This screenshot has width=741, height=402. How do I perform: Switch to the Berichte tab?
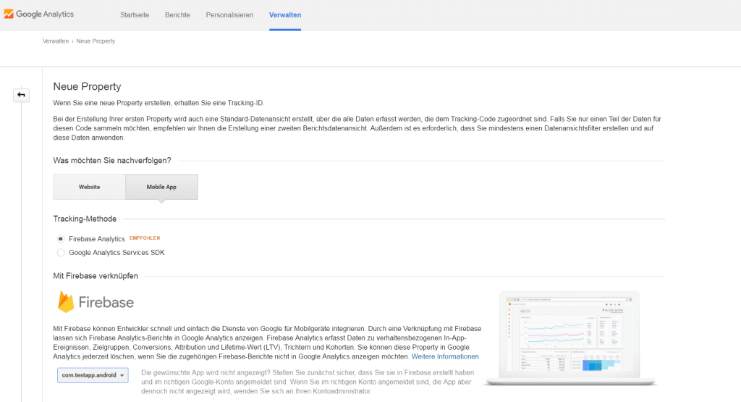click(178, 15)
